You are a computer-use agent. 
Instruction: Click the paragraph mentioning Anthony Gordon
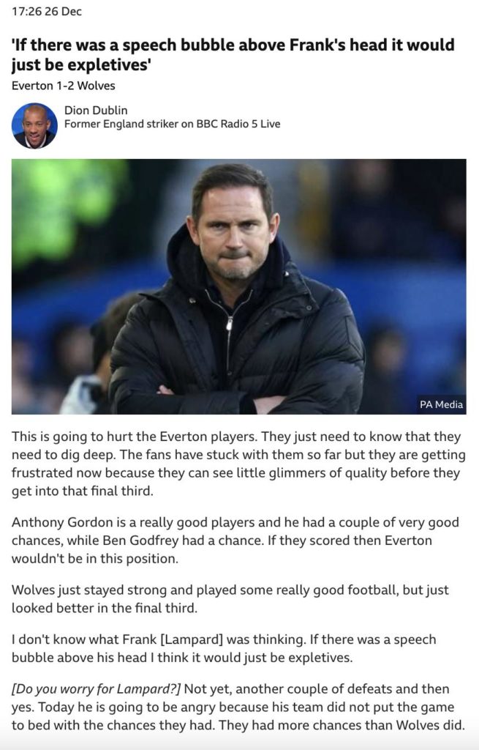[235, 540]
